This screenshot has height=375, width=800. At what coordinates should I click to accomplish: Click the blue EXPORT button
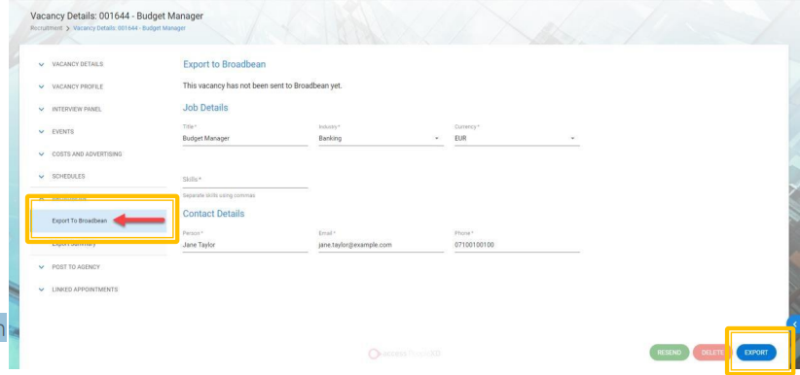pyautogui.click(x=756, y=353)
